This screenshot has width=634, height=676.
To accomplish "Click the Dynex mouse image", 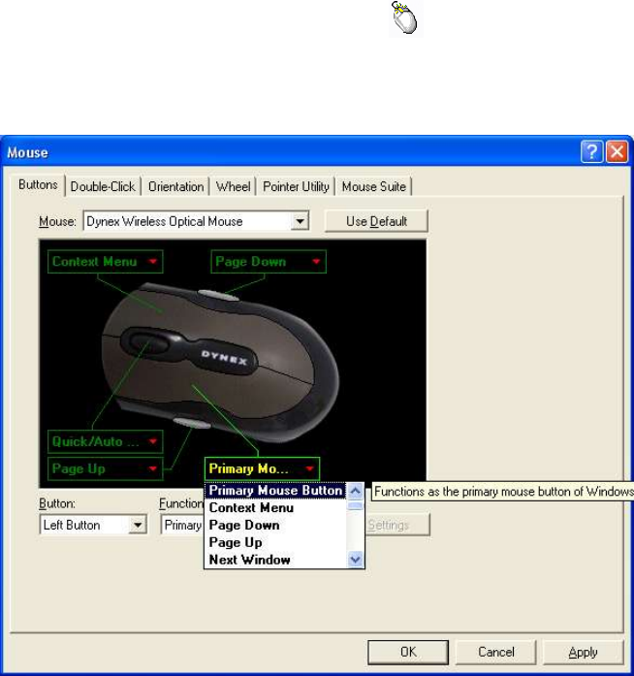I will point(220,362).
